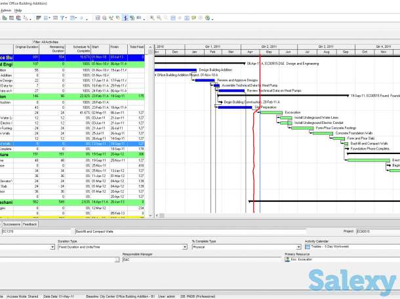The image size is (400, 299).
Task: Switch to the Feedback tab
Action: pyautogui.click(x=30, y=224)
